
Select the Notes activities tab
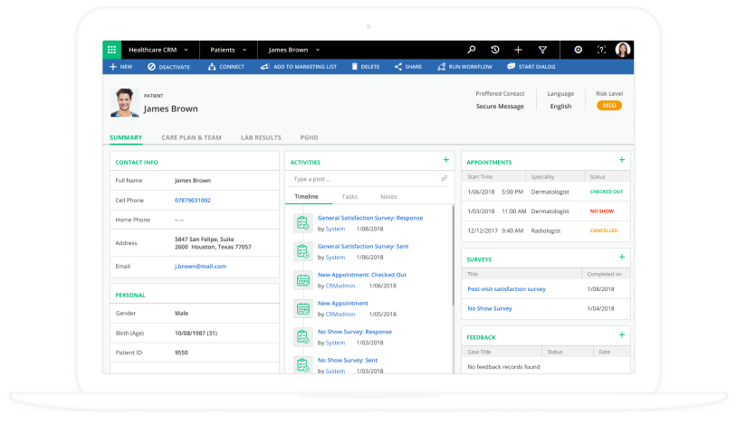(x=388, y=197)
